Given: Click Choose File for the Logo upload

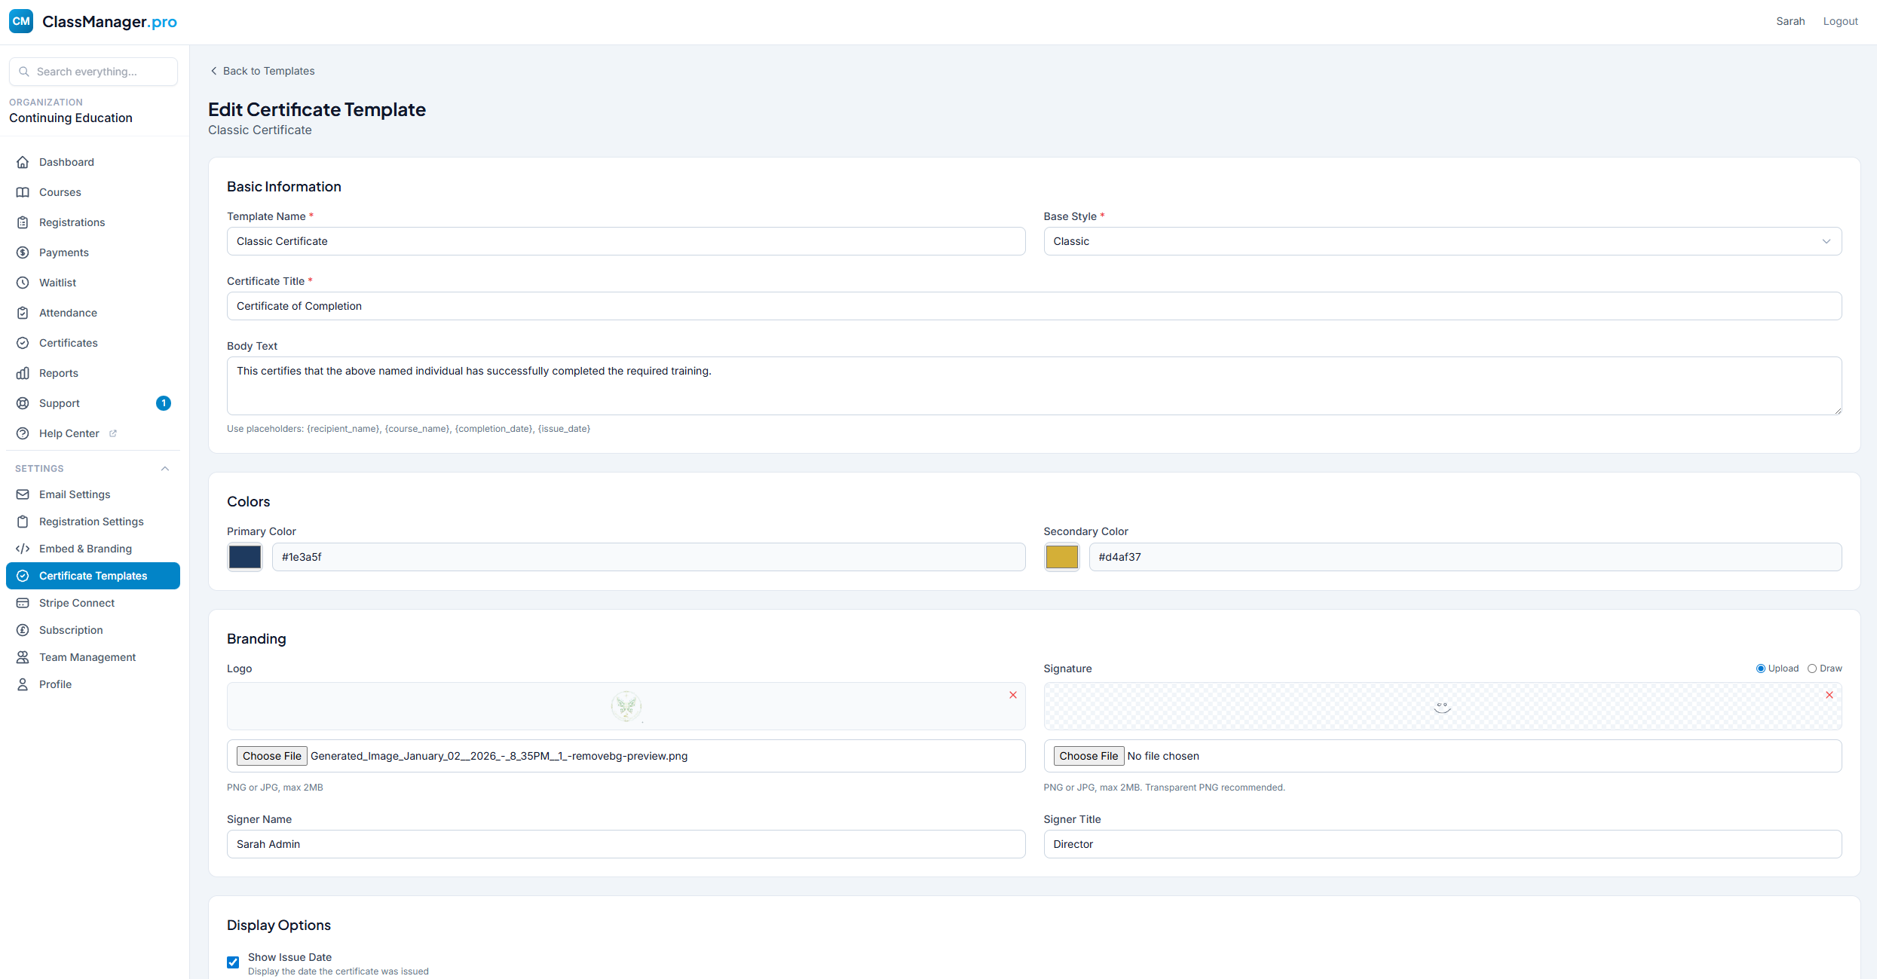Looking at the screenshot, I should [x=271, y=755].
